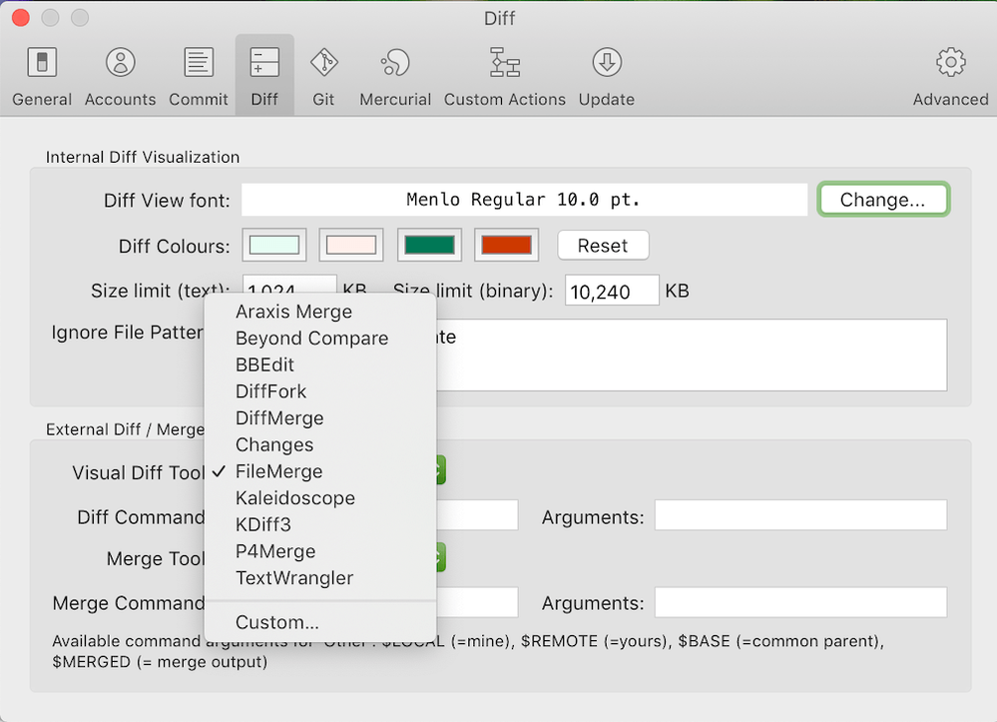Click the Diff Command input field
Image resolution: width=997 pixels, height=722 pixels.
pyautogui.click(x=477, y=515)
